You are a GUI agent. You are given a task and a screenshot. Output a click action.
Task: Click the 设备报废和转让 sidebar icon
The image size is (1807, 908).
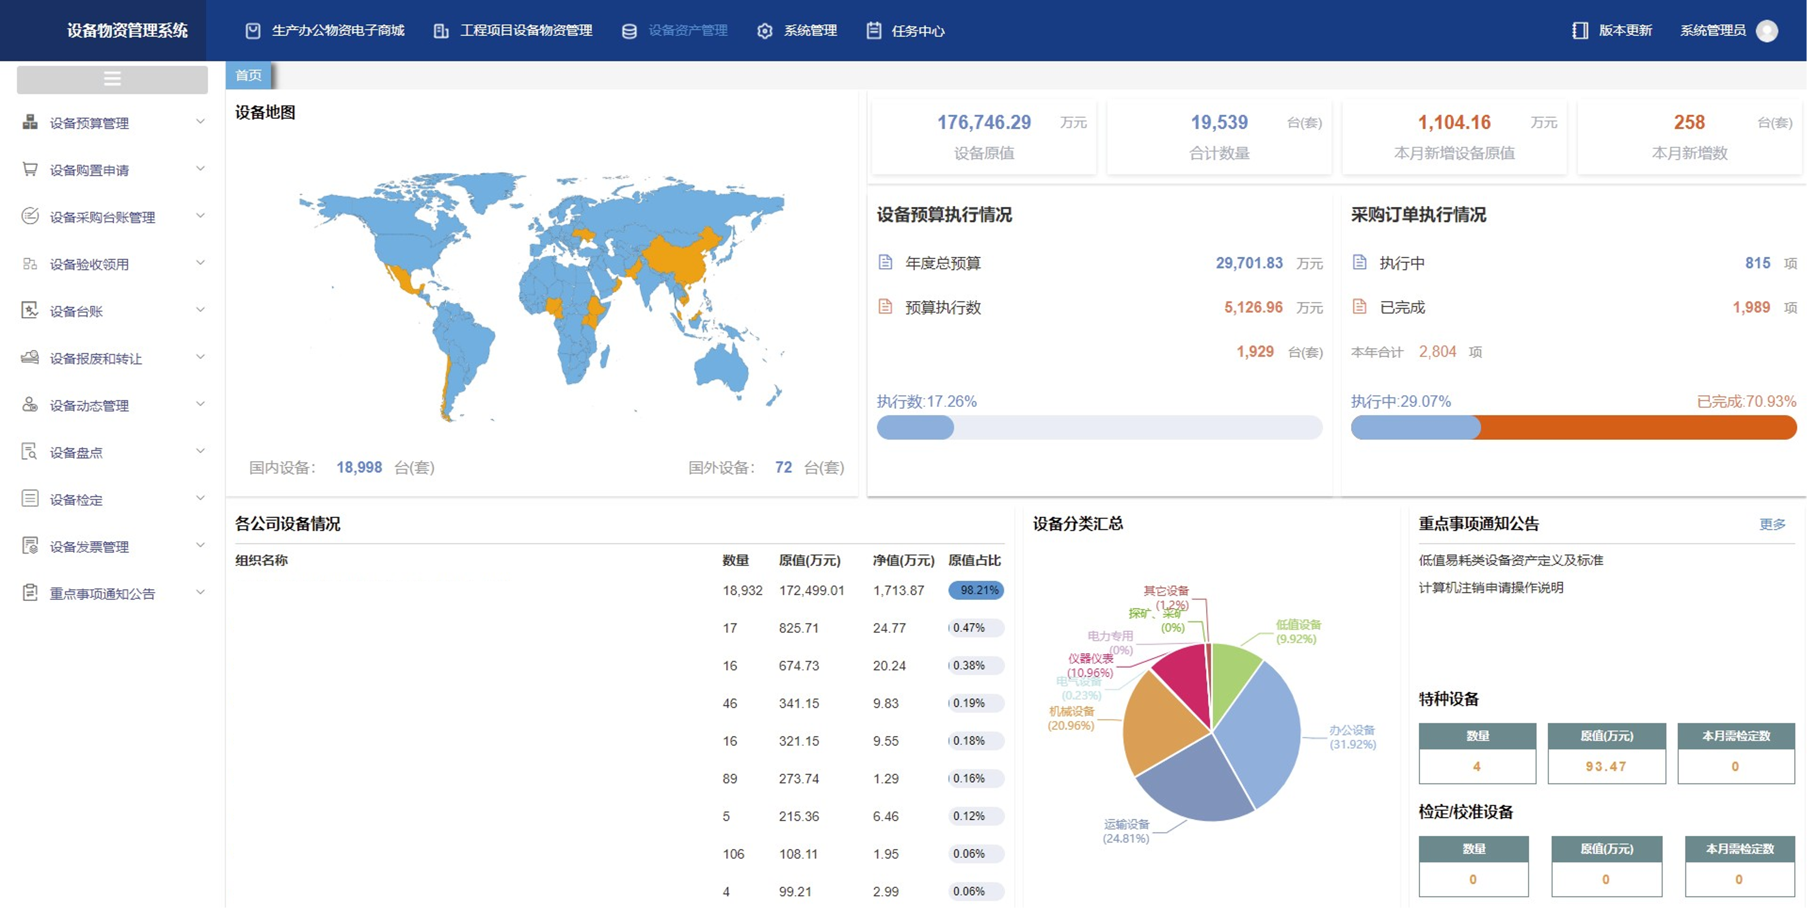pyautogui.click(x=29, y=357)
